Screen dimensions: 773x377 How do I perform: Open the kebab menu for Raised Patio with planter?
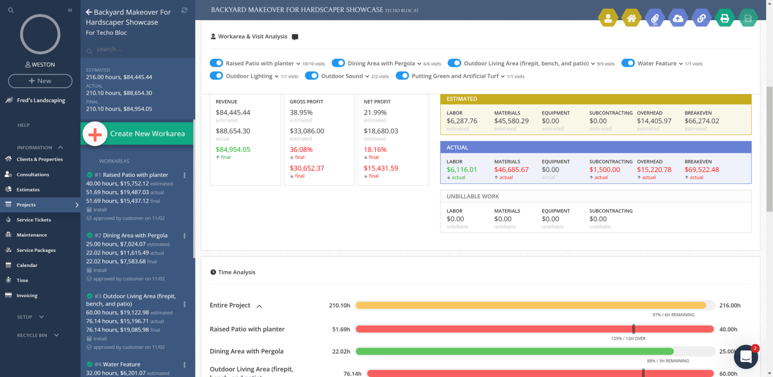coord(184,175)
